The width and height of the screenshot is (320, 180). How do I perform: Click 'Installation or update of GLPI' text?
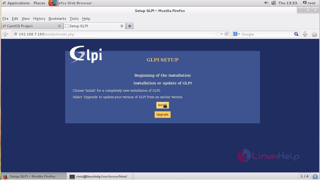click(x=163, y=83)
